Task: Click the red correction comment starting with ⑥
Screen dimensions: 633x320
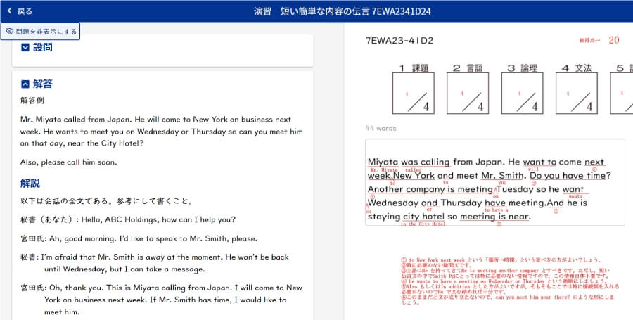Action: [x=507, y=300]
